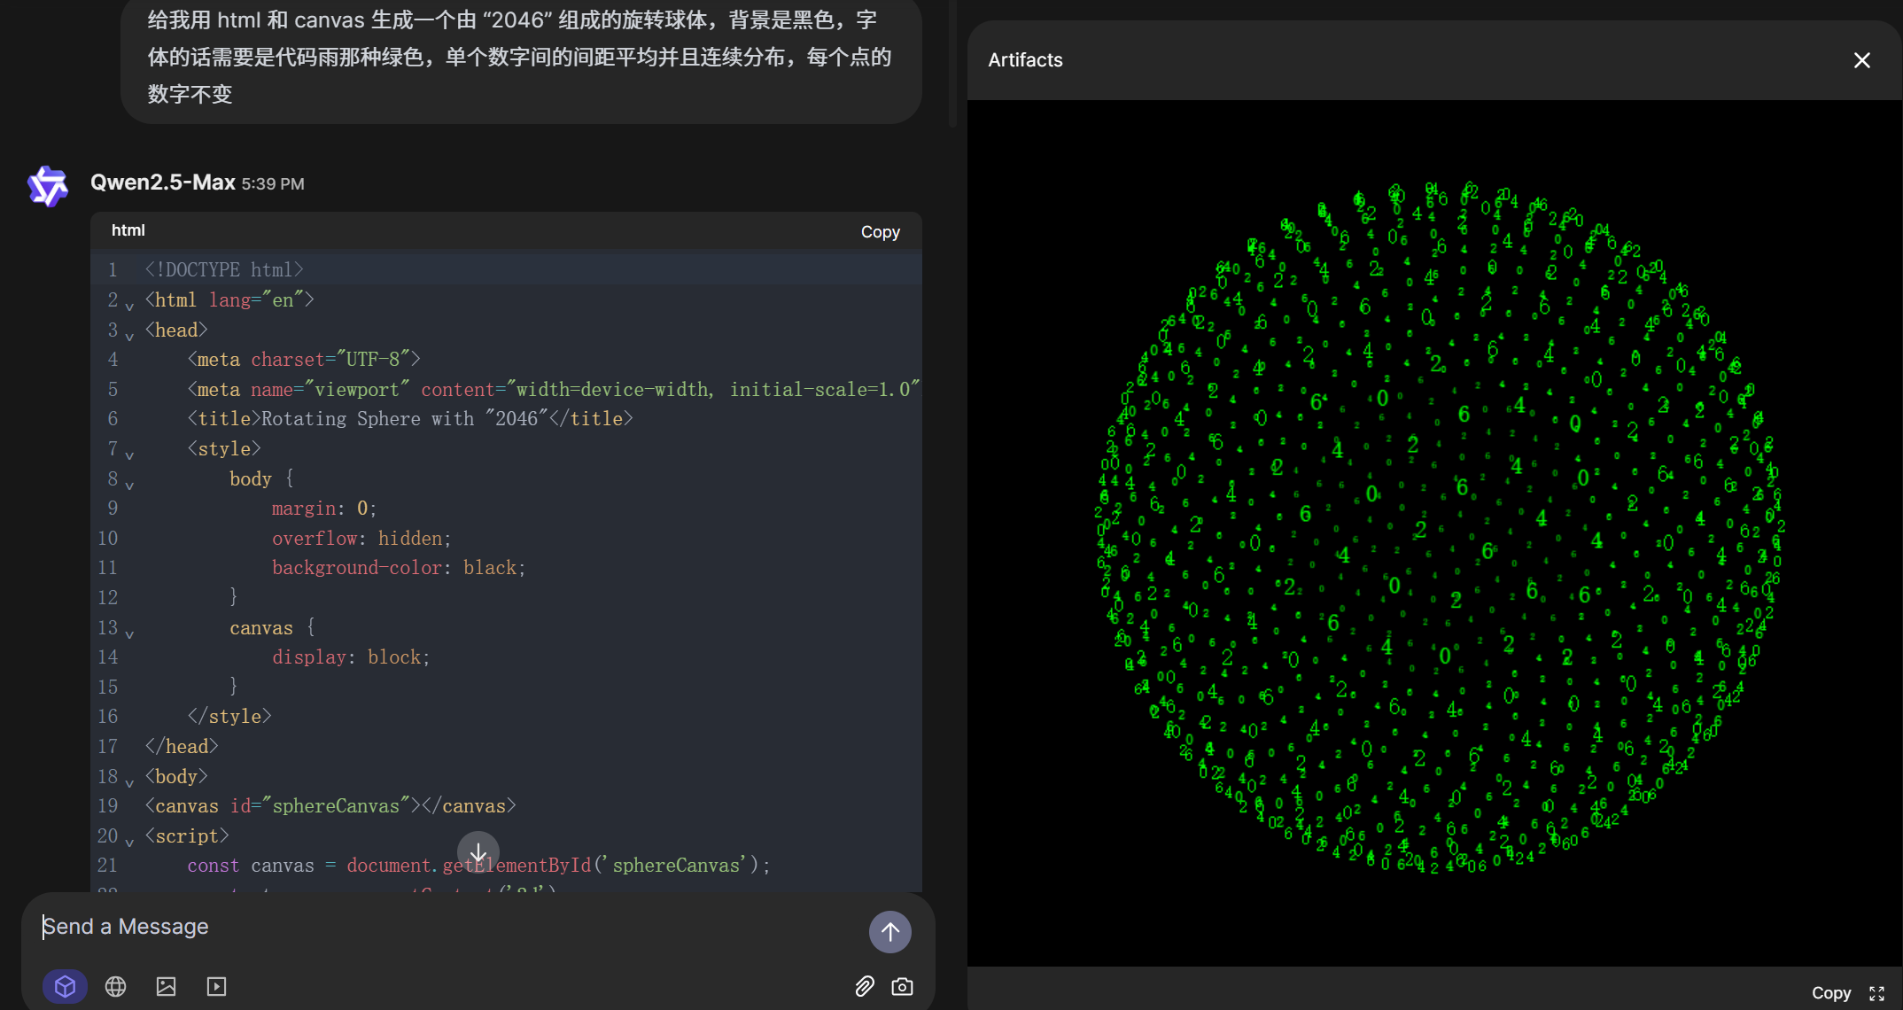Collapse the html tag at line 2
Image resolution: width=1903 pixels, height=1010 pixels.
pos(129,306)
